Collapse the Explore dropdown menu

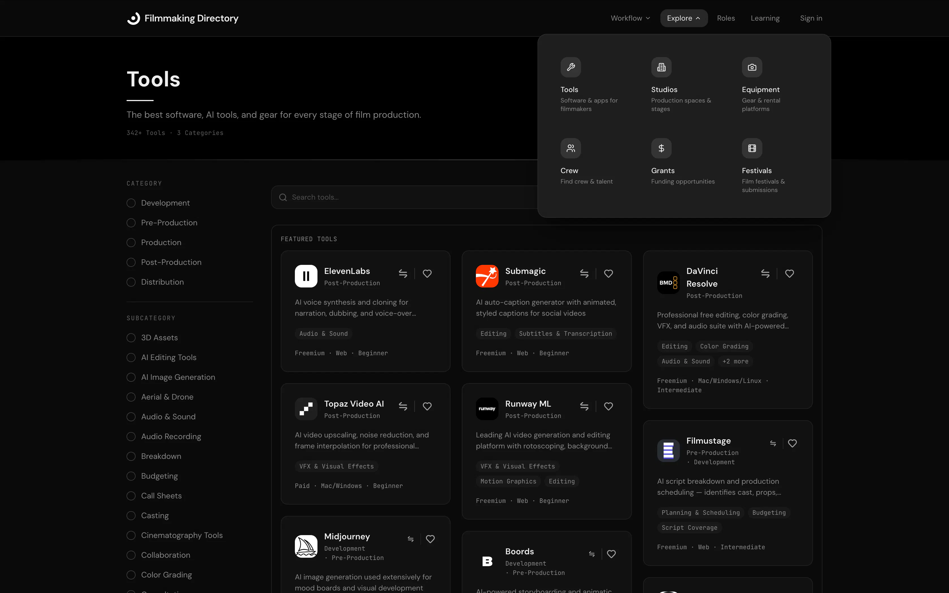684,18
